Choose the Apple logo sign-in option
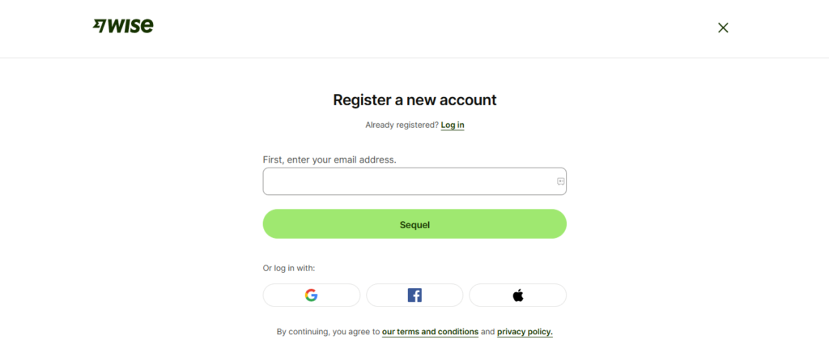 517,295
